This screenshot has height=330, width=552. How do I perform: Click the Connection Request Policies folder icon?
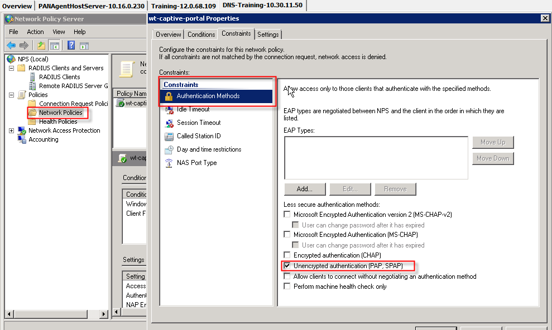tap(32, 103)
